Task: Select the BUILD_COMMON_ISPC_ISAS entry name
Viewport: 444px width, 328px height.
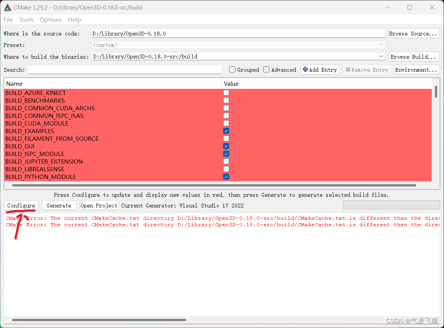Action: pyautogui.click(x=45, y=116)
